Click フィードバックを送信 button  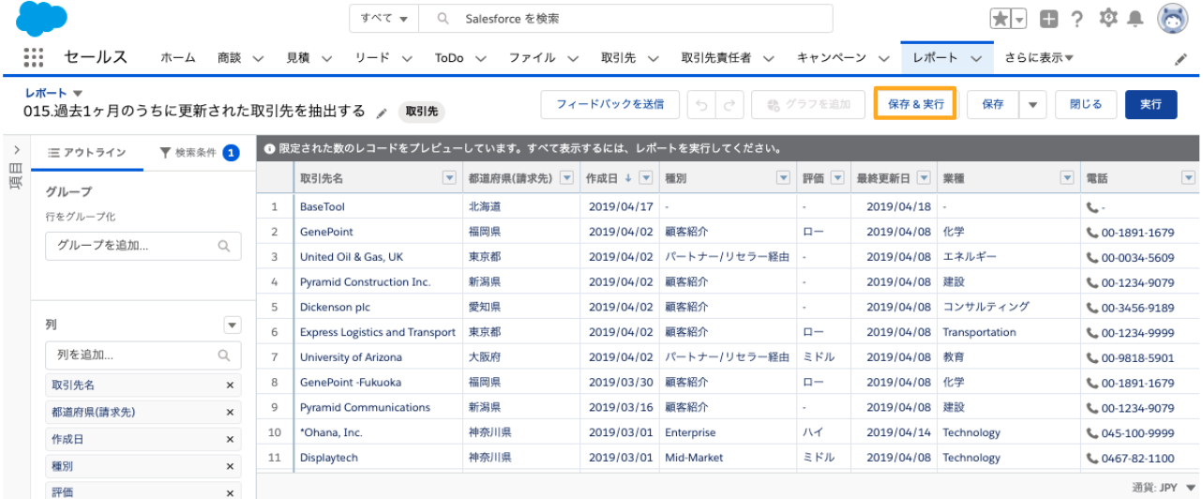[x=610, y=105]
